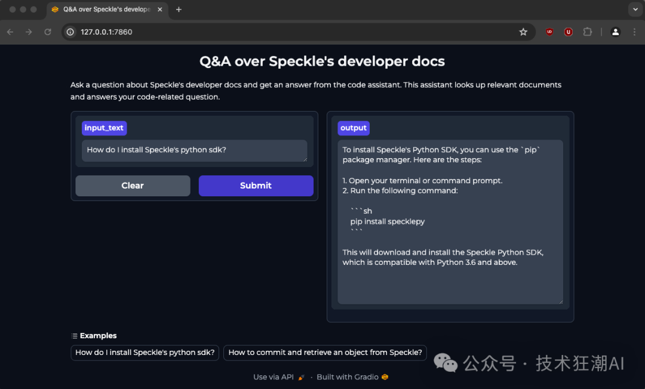Click inside the input_text question field
The image size is (645, 389).
pyautogui.click(x=194, y=150)
